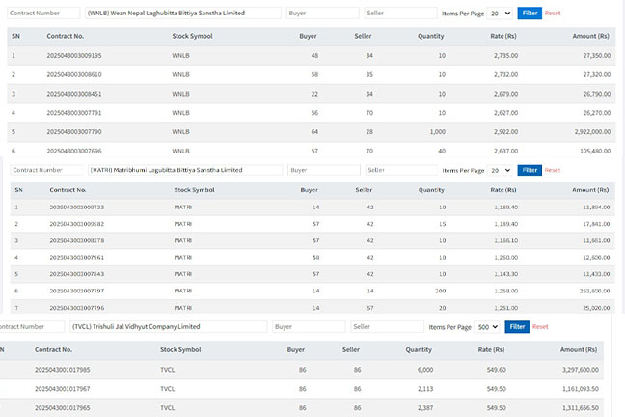Click the Seller input in the TVCL panel

click(387, 327)
